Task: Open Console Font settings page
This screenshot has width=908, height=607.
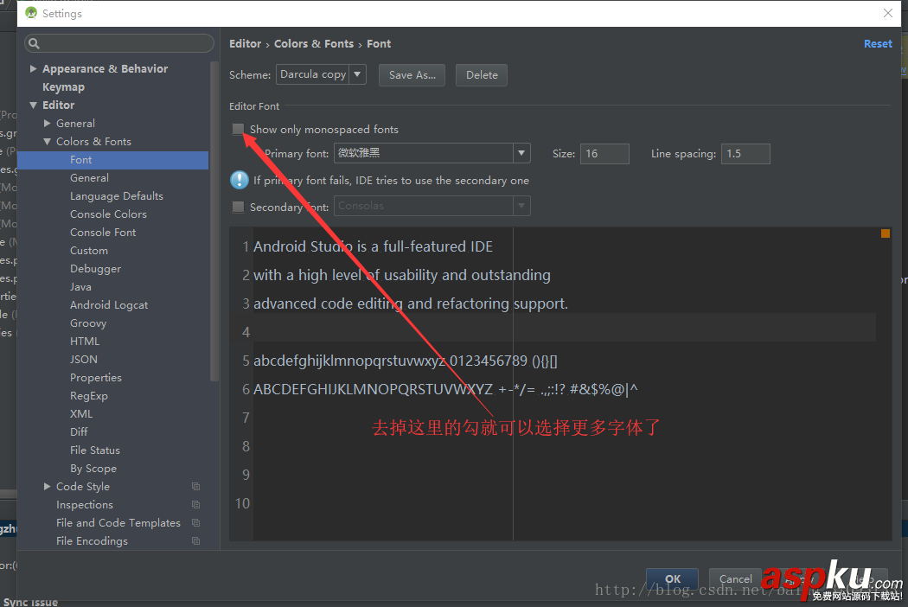Action: pyautogui.click(x=103, y=233)
